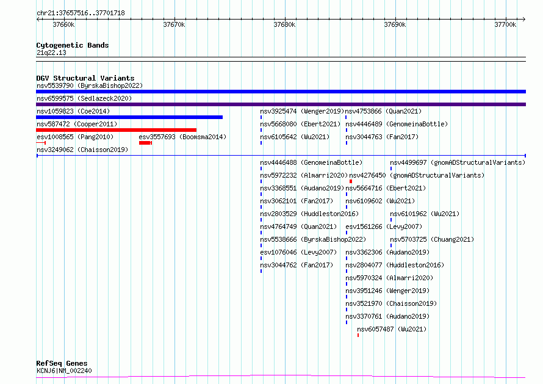Click the DGV Structural Variants track title

click(85, 78)
